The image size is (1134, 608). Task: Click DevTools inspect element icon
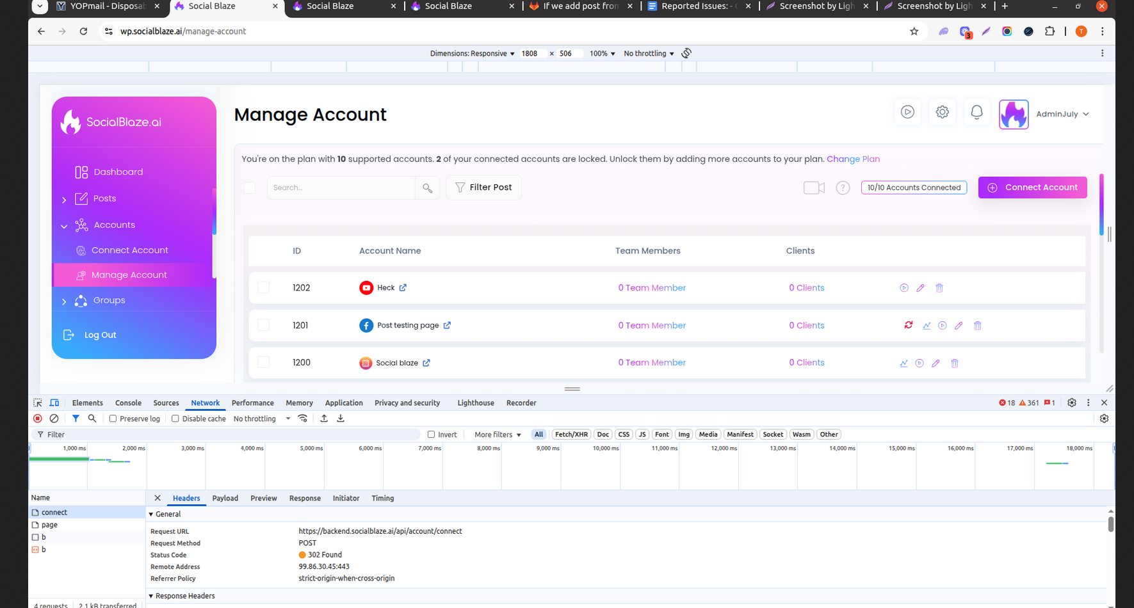(x=38, y=403)
